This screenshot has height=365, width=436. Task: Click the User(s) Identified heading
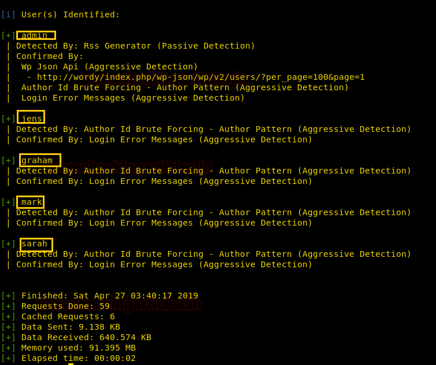pos(71,14)
